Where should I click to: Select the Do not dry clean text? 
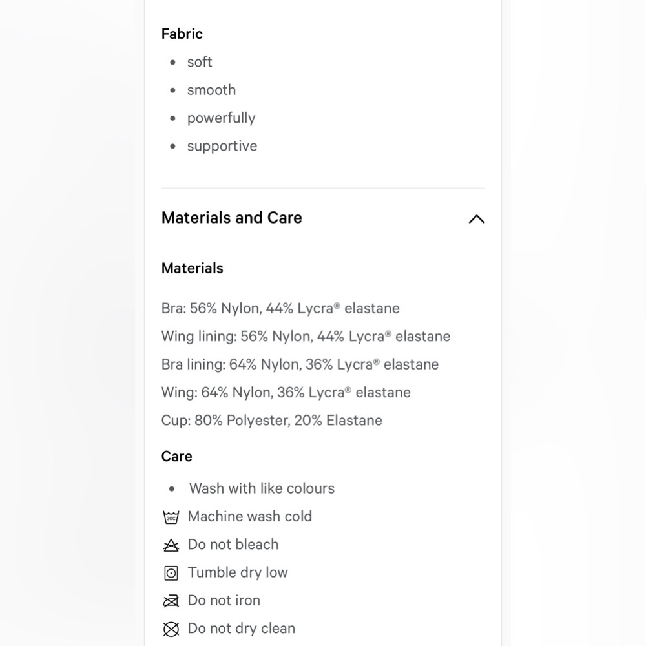(x=242, y=629)
